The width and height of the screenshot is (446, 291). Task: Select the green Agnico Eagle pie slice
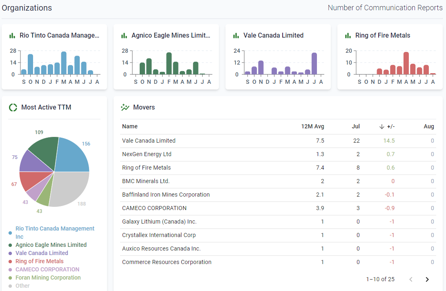coord(45,151)
